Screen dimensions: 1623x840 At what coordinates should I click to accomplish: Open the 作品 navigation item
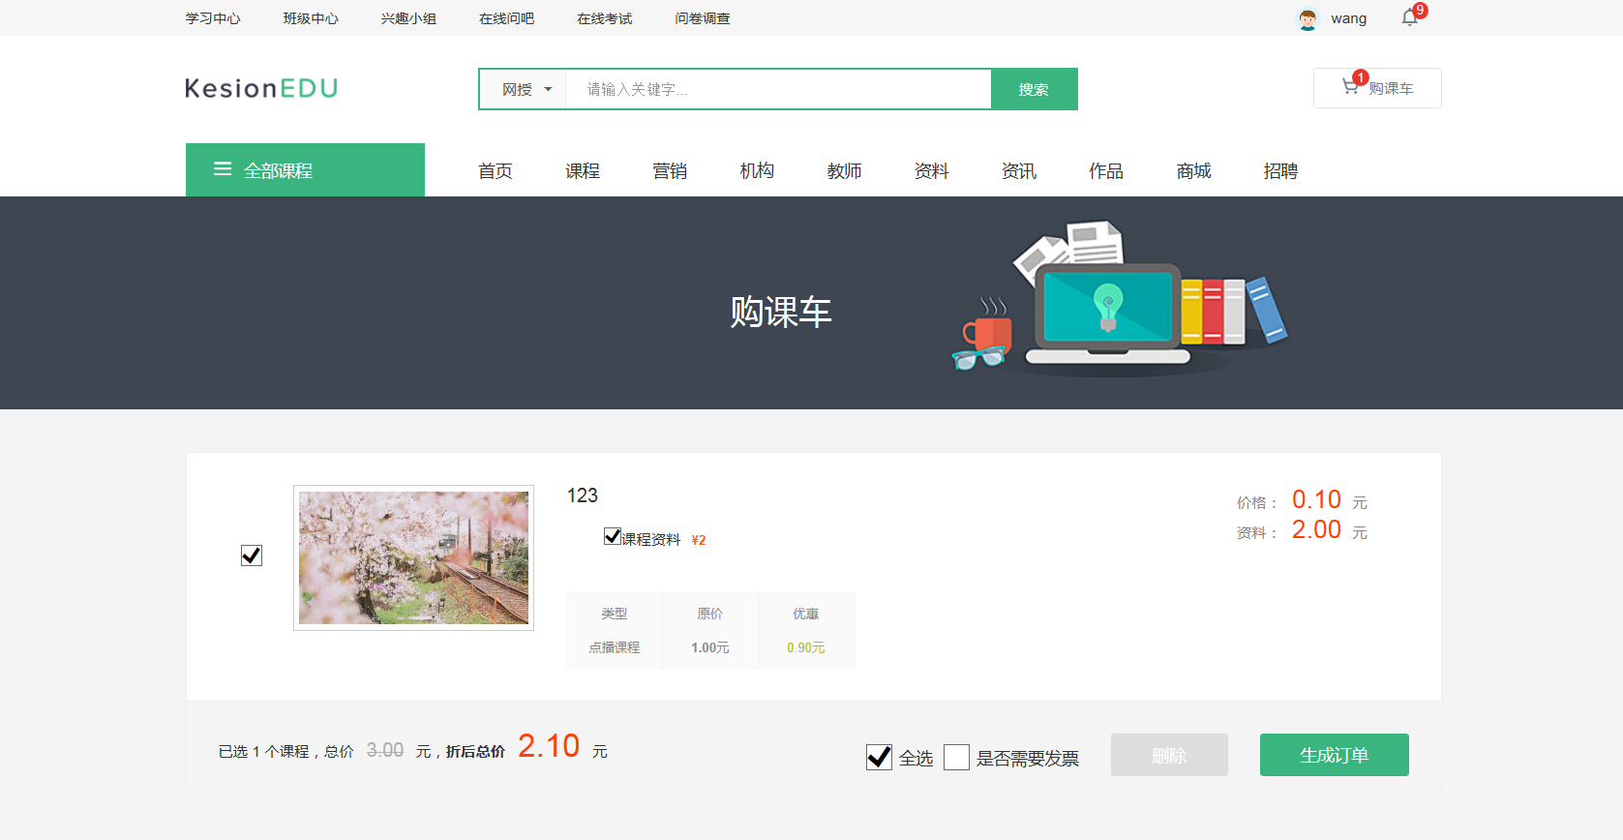1106,171
